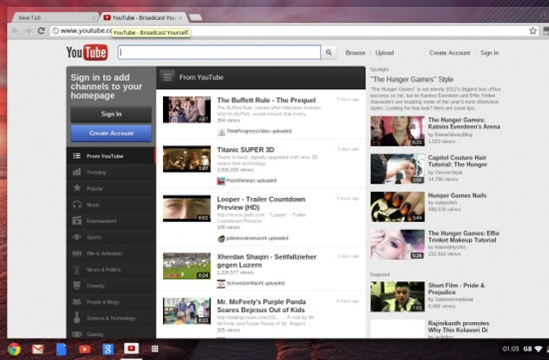Click 'Hunger Games Nails' title link

(457, 195)
